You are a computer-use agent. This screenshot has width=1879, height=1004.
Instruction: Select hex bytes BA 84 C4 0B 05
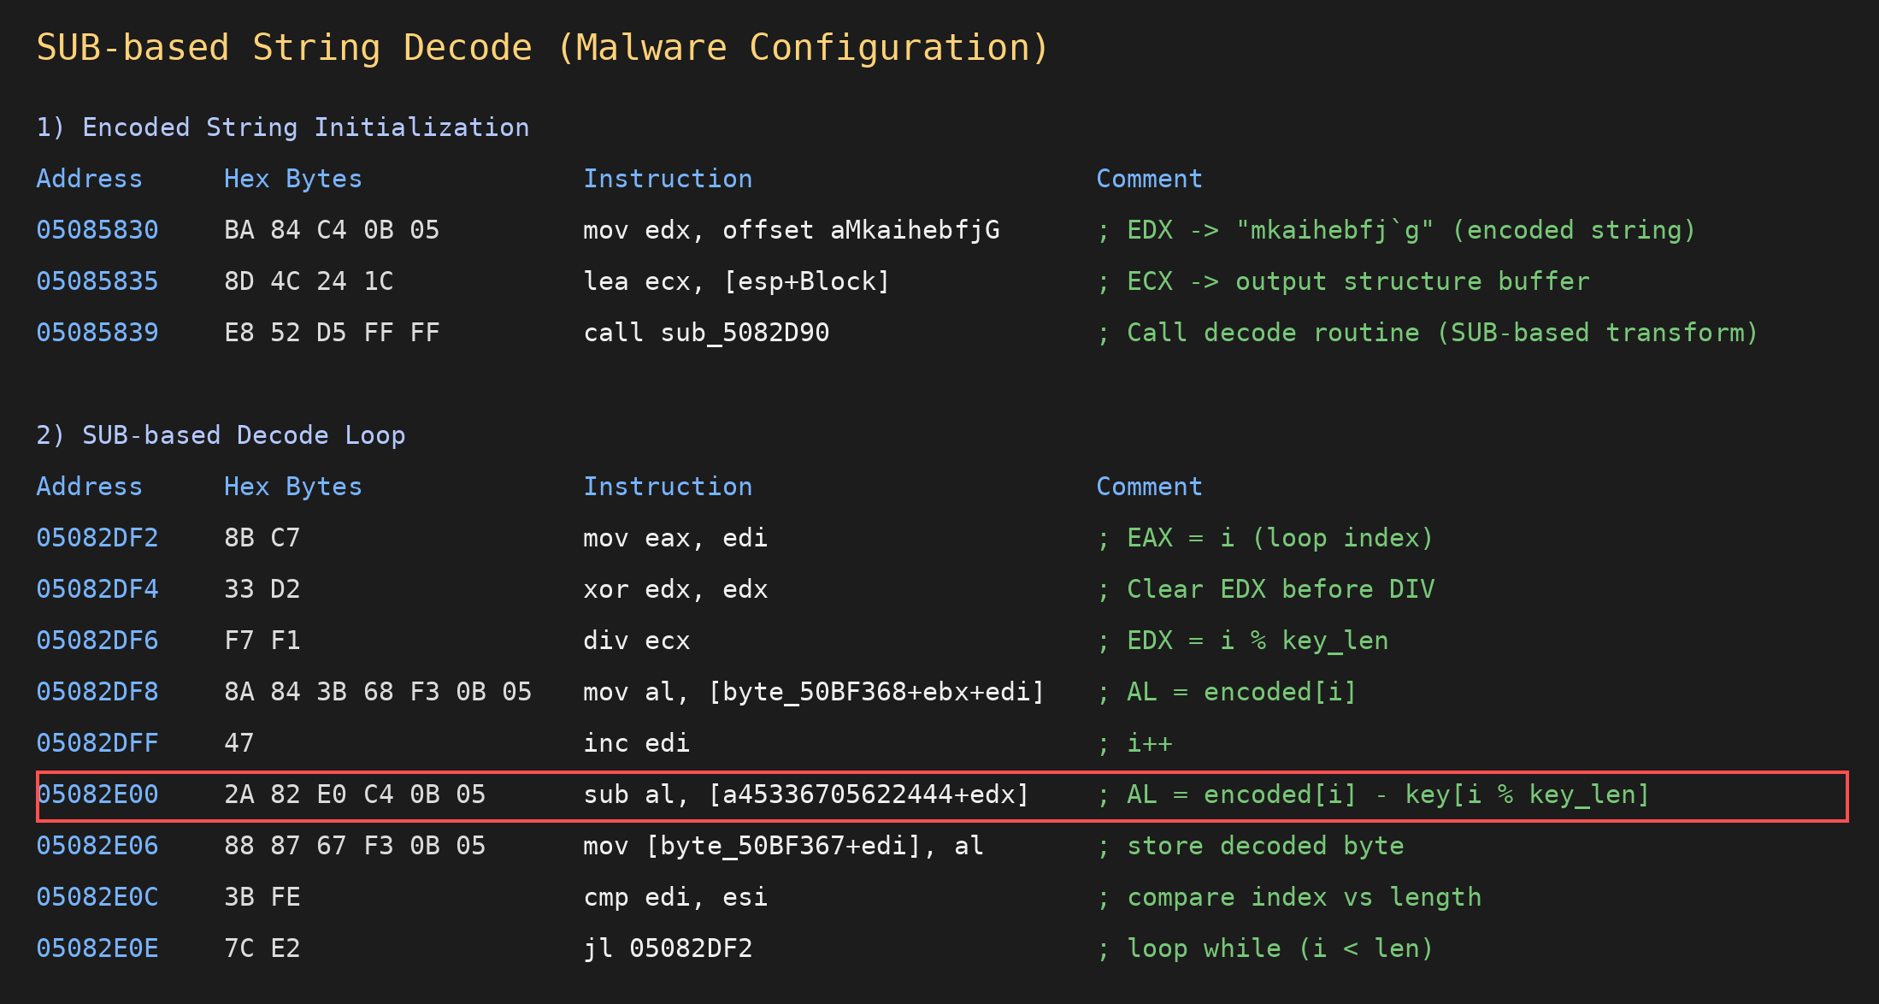(331, 230)
